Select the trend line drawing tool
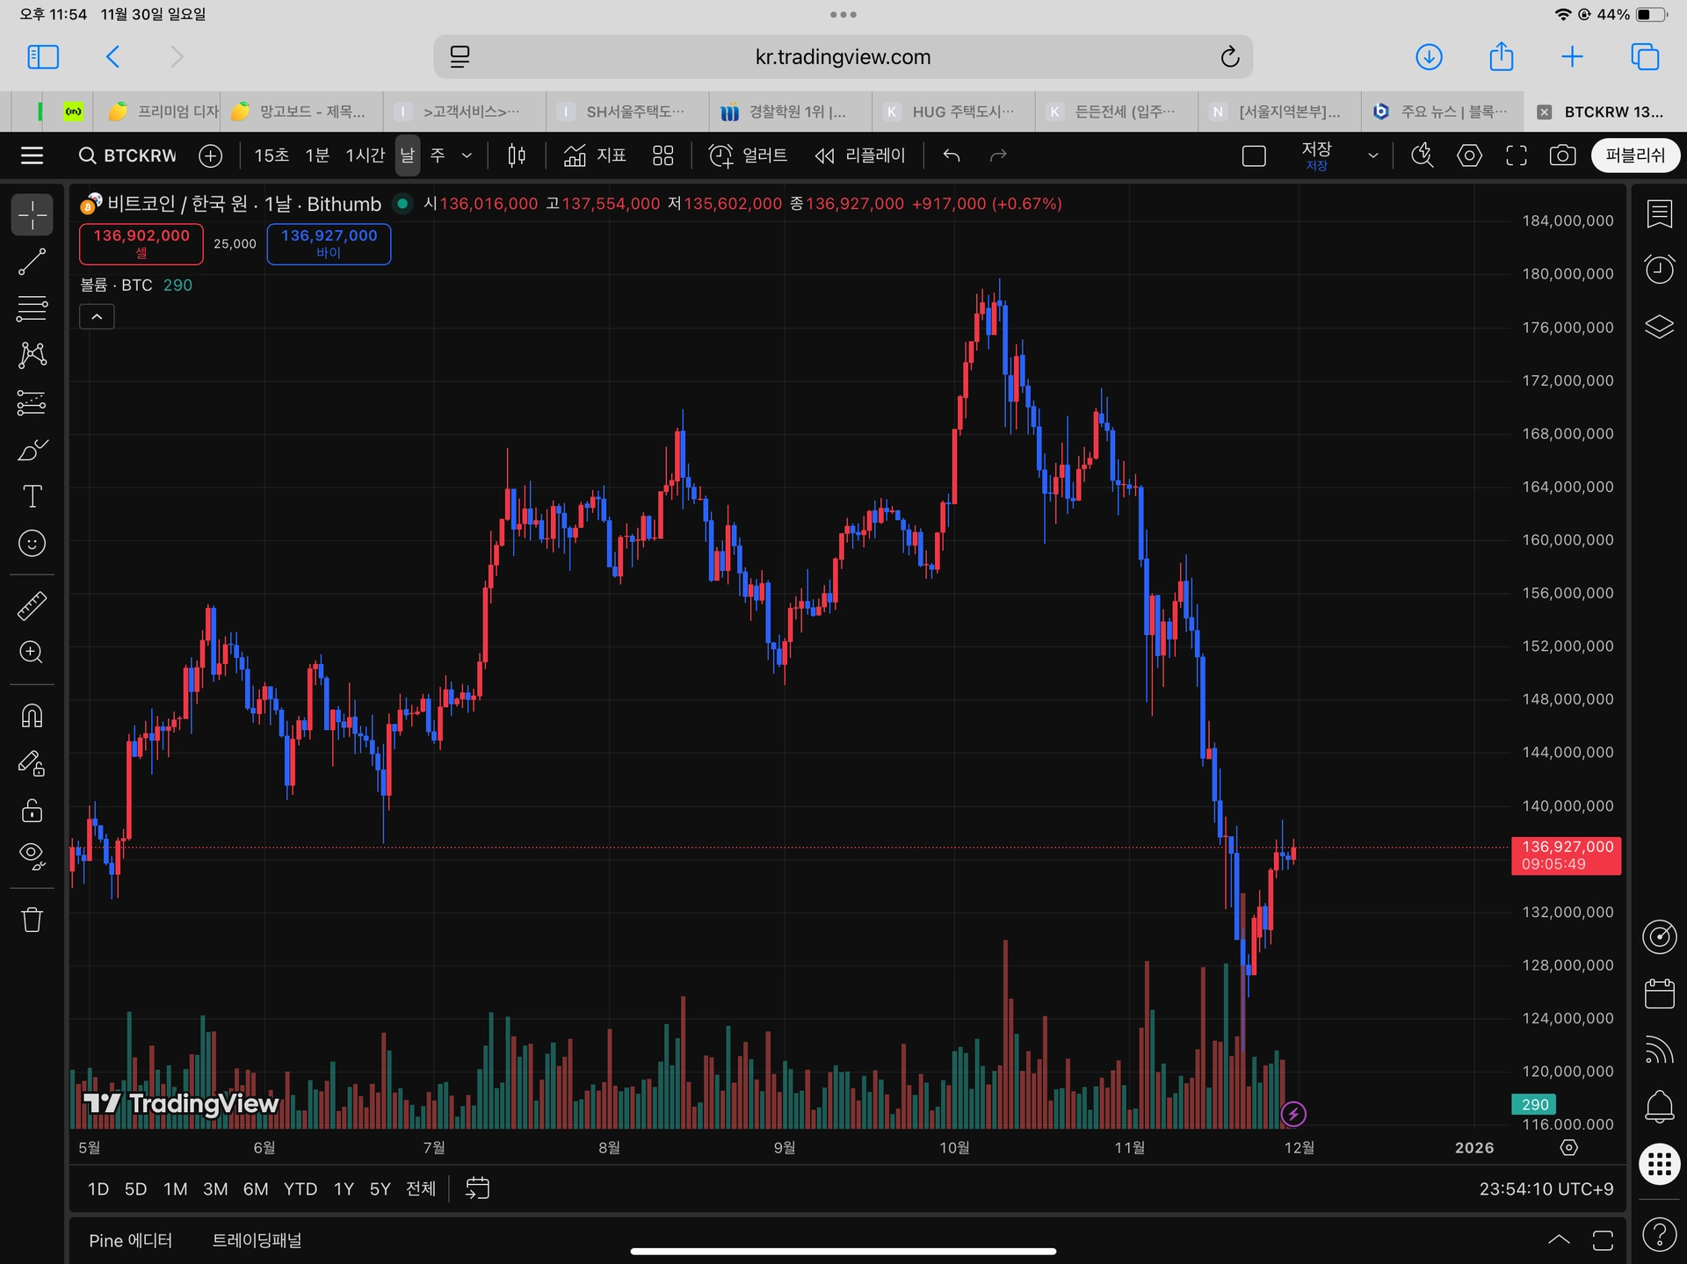The height and width of the screenshot is (1264, 1687). click(x=33, y=262)
